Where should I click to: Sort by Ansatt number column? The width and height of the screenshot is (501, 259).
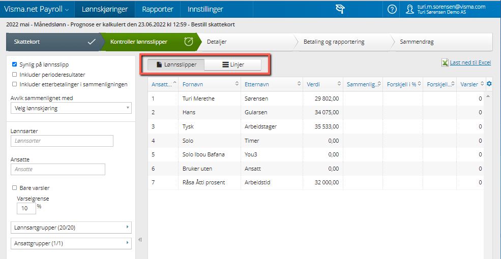click(x=163, y=84)
